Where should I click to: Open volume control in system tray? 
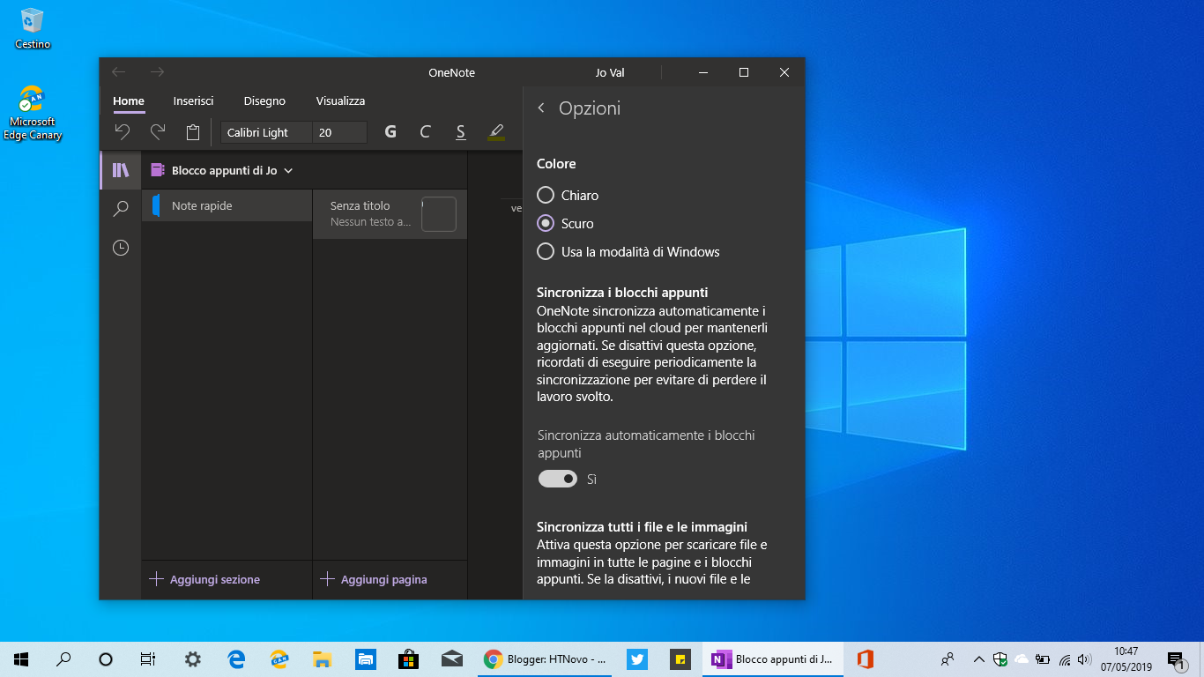click(x=1085, y=659)
